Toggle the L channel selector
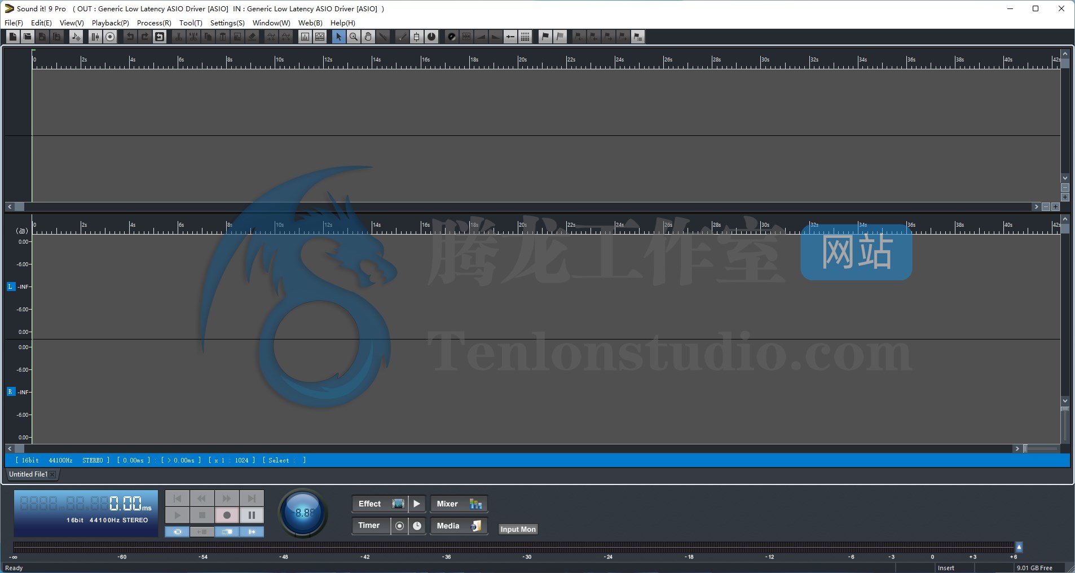Screen dimensions: 1075x573 [11, 286]
